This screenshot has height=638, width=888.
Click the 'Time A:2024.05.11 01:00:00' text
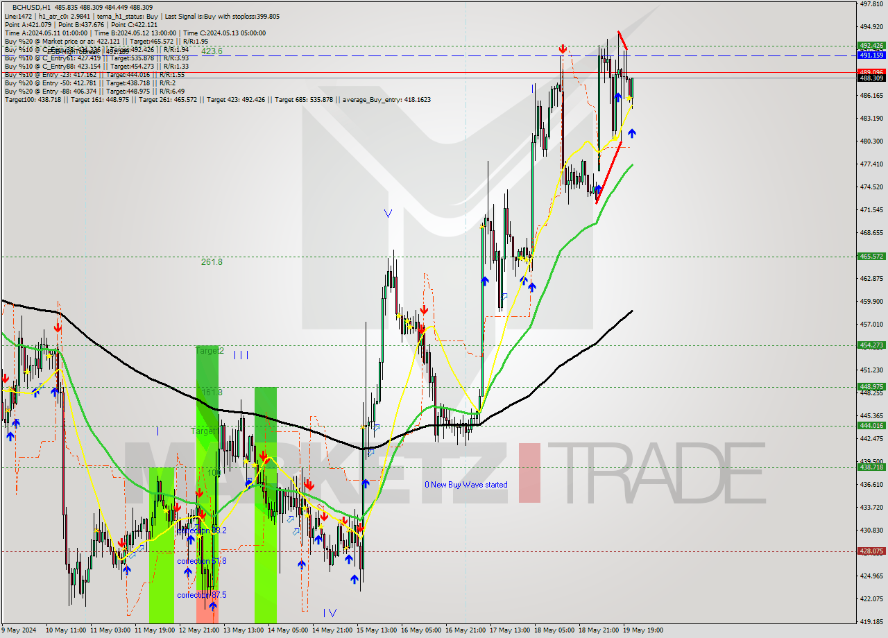pyautogui.click(x=46, y=33)
